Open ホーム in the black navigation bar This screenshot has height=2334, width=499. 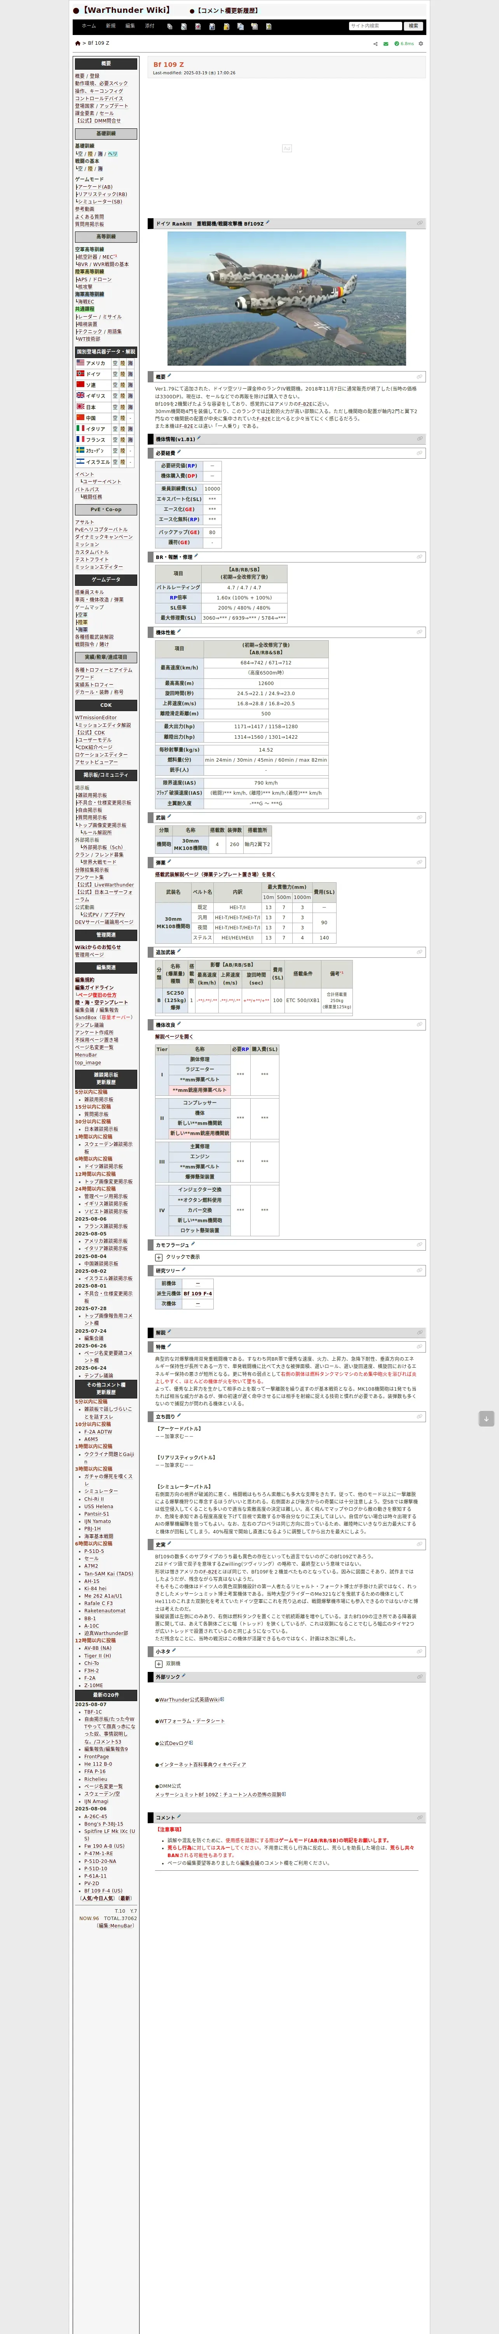89,26
